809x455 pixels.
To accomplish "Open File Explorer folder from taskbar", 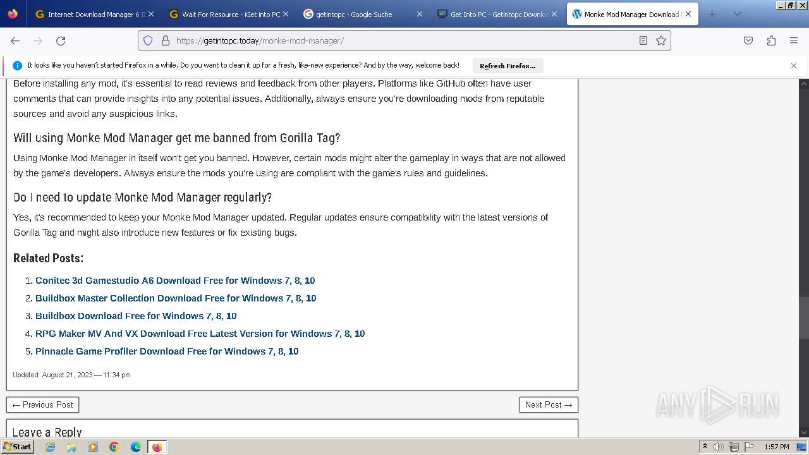I will tap(71, 447).
